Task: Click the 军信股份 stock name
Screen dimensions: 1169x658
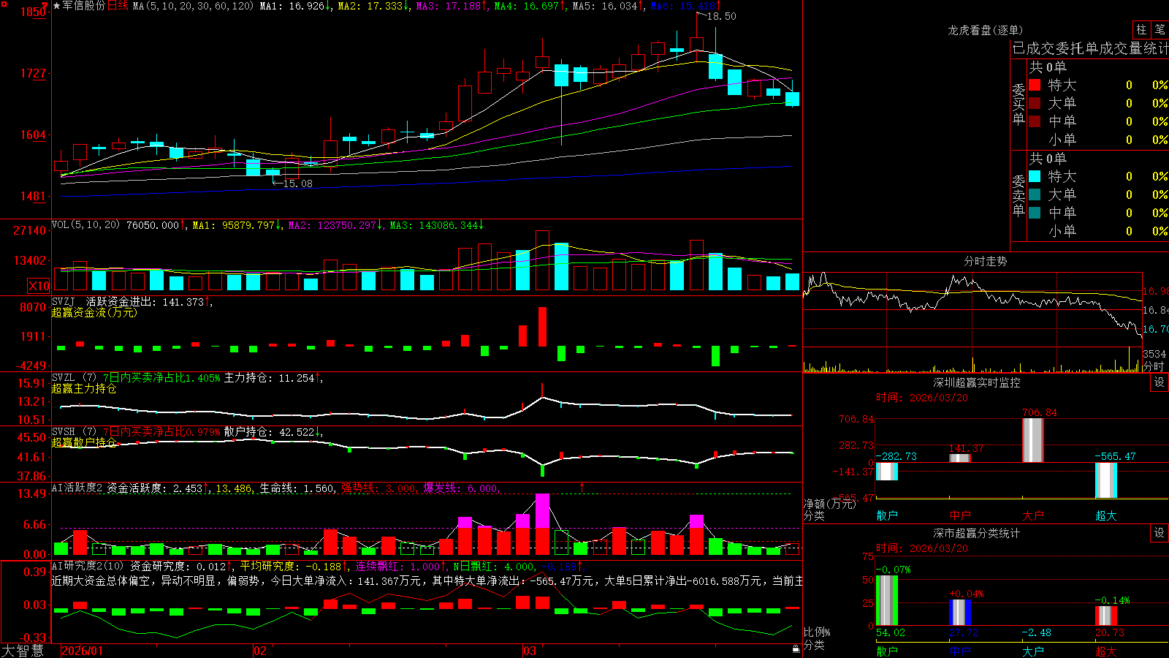Action: coord(84,6)
